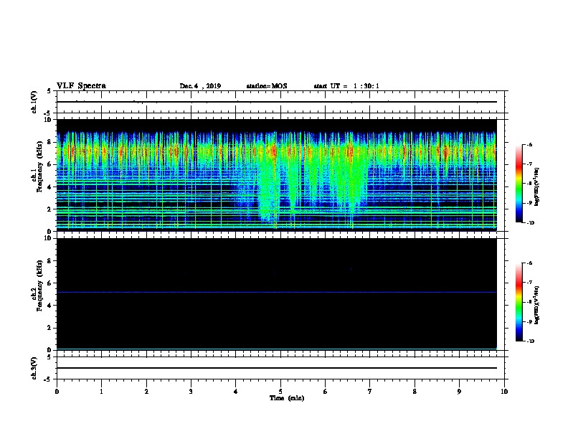This screenshot has width=568, height=439.
Task: Click the "ch.1(V)" axis label
Action: 34,102
